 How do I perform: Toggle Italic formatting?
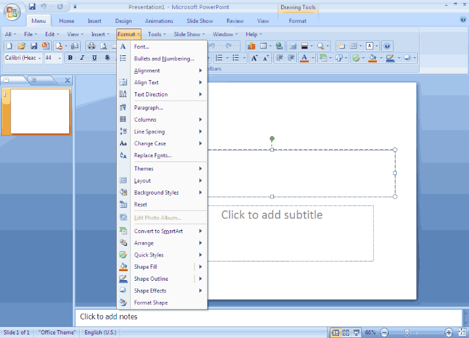(82, 58)
